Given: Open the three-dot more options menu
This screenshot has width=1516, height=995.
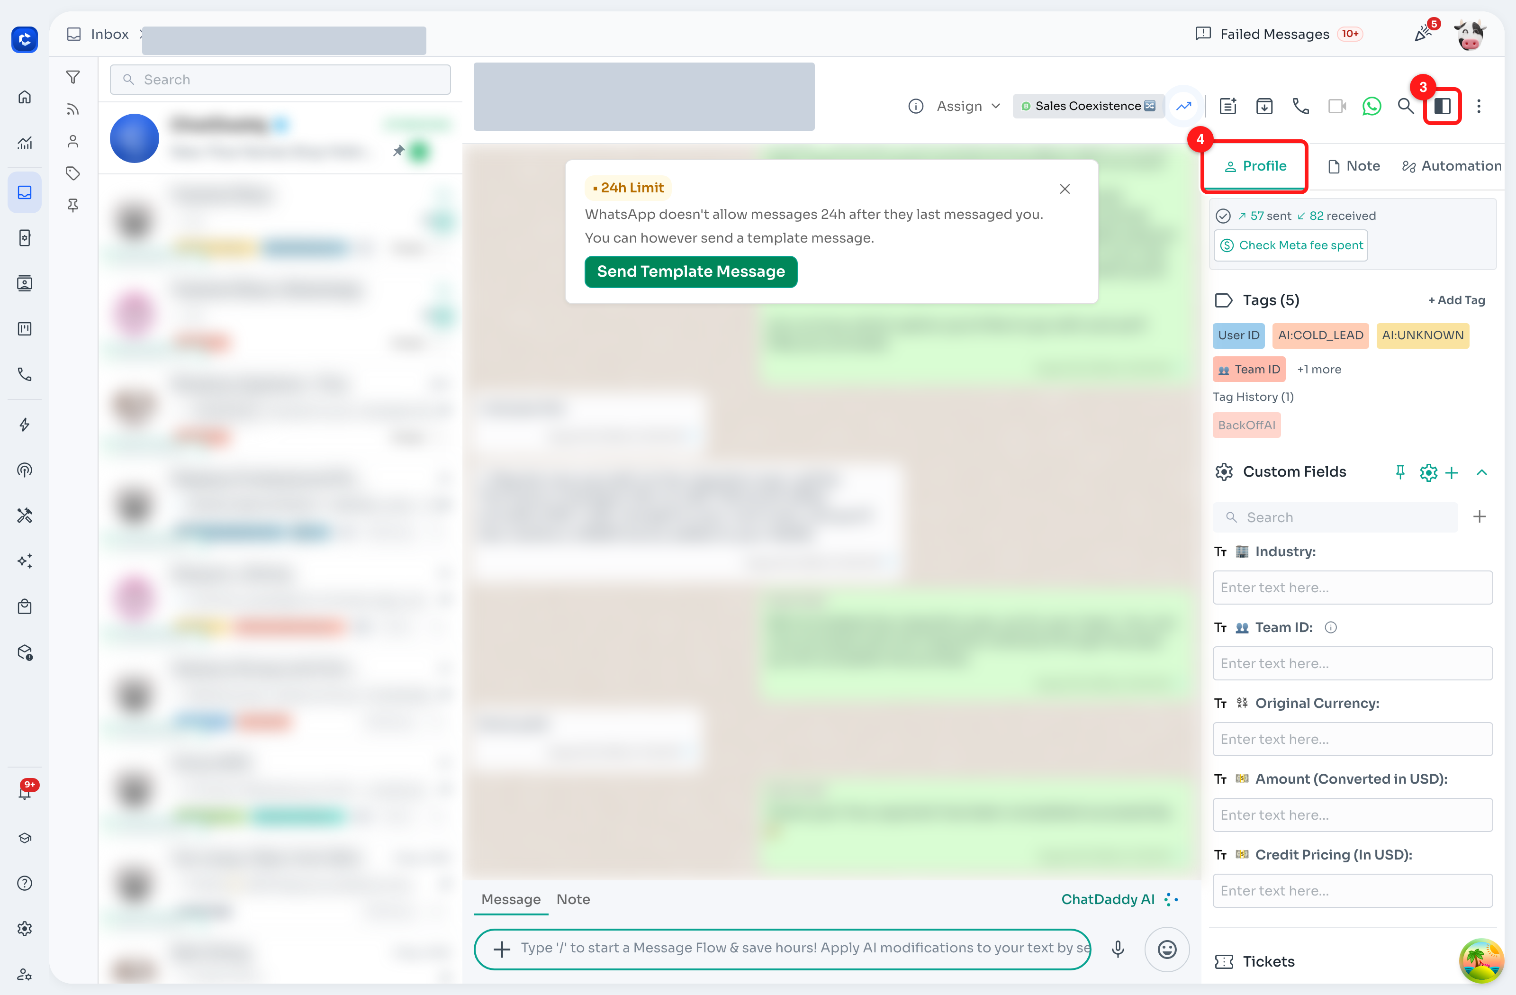Looking at the screenshot, I should click(1479, 106).
